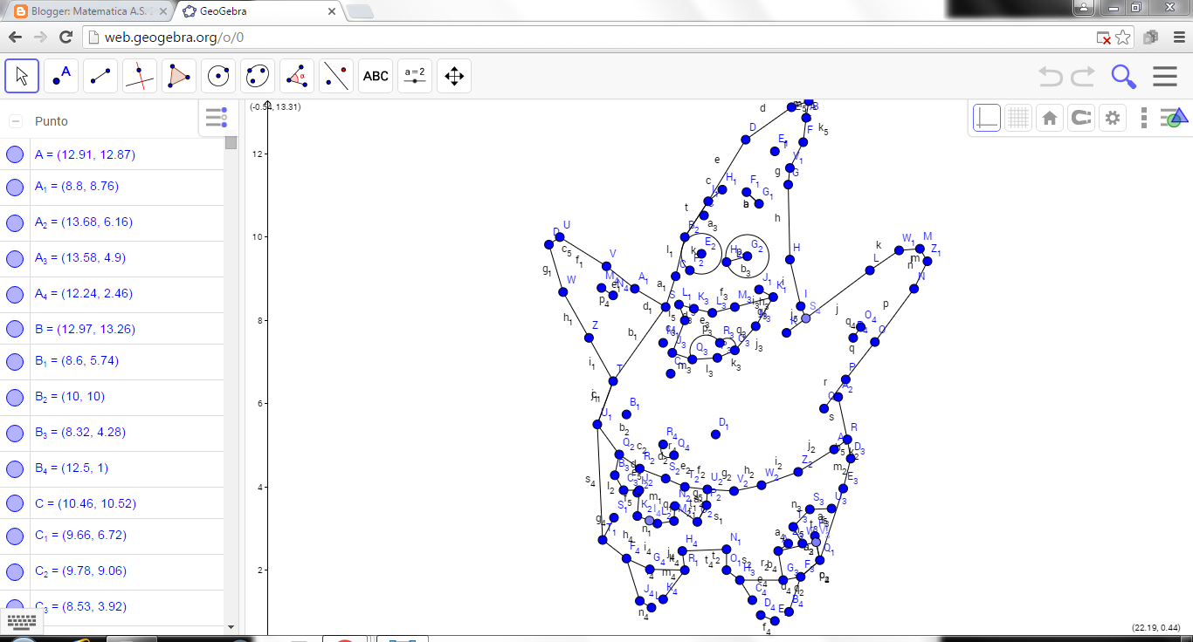Open the Angle measurement tool
Screen dimensions: 1193x642
[296, 76]
